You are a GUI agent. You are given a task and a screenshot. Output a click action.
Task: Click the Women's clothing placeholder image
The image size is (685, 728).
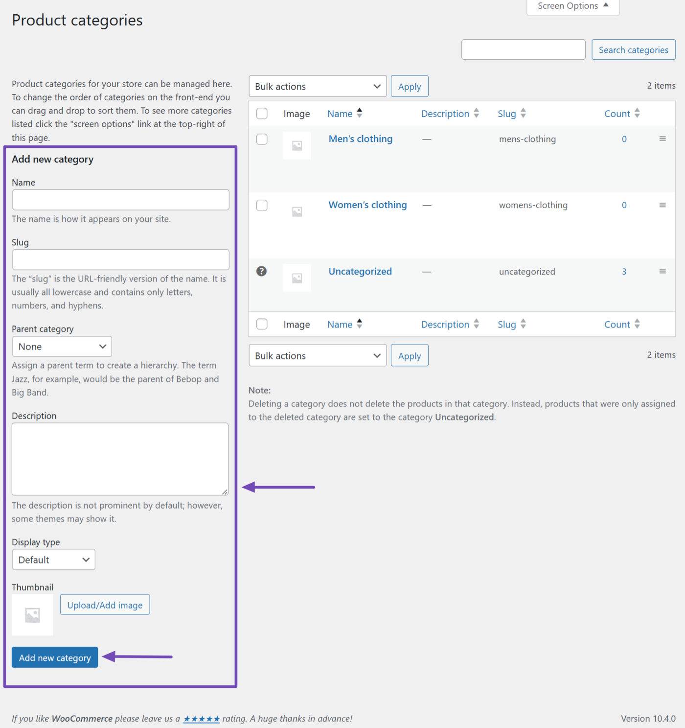[x=297, y=211]
